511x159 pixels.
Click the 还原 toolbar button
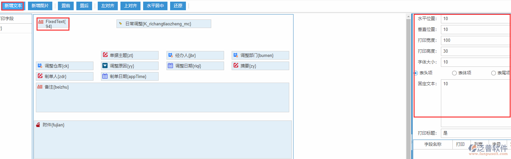tap(178, 6)
